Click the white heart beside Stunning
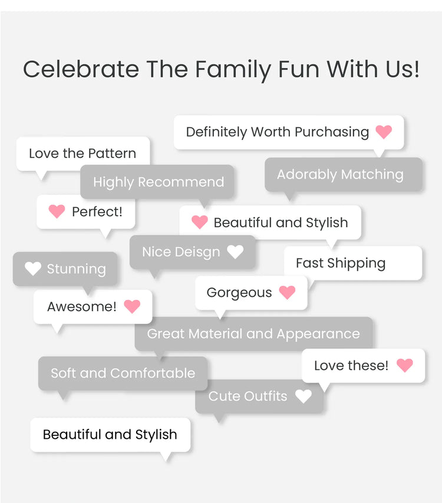The height and width of the screenshot is (503, 442). coord(33,269)
